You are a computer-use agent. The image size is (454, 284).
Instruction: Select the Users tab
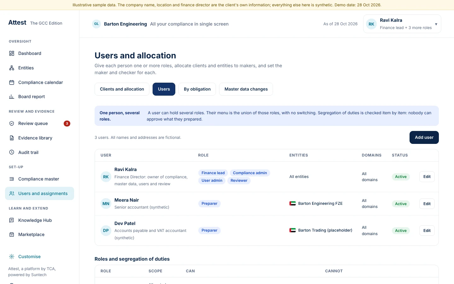164,89
